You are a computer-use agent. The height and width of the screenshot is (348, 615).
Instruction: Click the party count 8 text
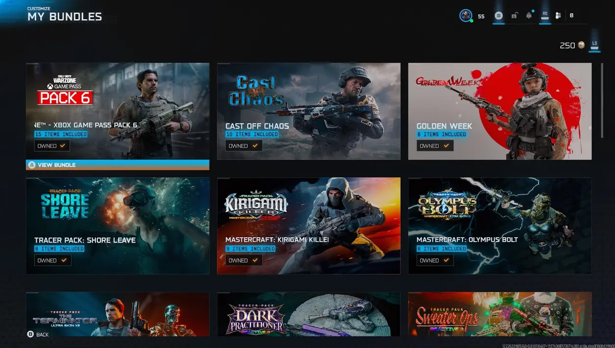[x=571, y=16]
